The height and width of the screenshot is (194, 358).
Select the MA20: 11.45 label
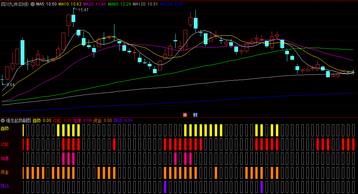click(x=94, y=4)
